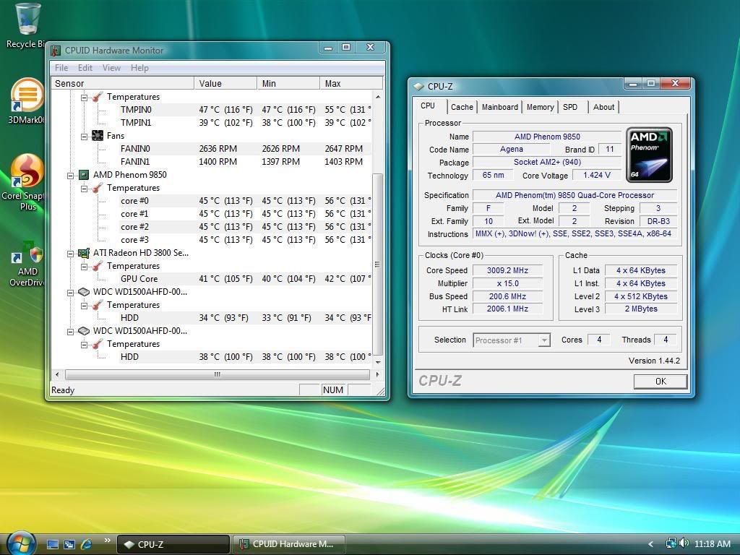Click the Switch Between Windows quick launch icon
Viewport: 740px width, 555px height.
(x=69, y=544)
